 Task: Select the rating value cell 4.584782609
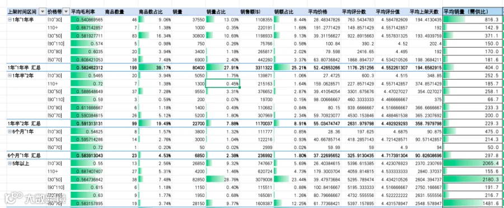(392, 20)
